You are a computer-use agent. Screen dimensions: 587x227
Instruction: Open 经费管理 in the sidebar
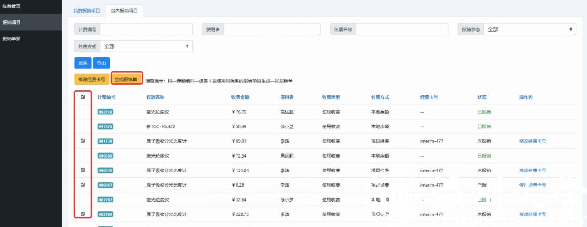click(12, 6)
